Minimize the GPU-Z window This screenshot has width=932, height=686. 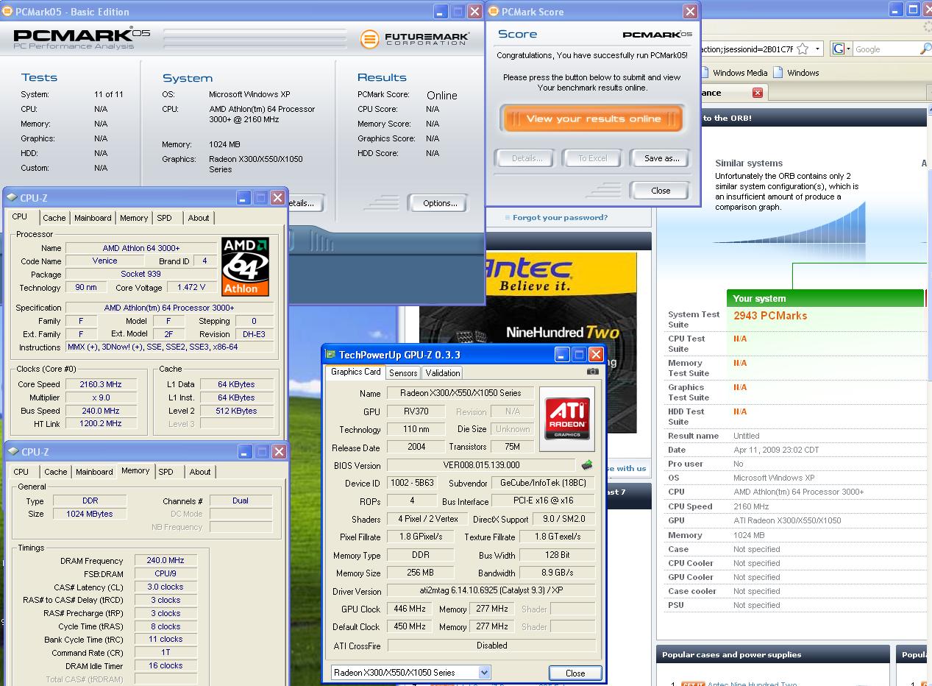pos(562,355)
